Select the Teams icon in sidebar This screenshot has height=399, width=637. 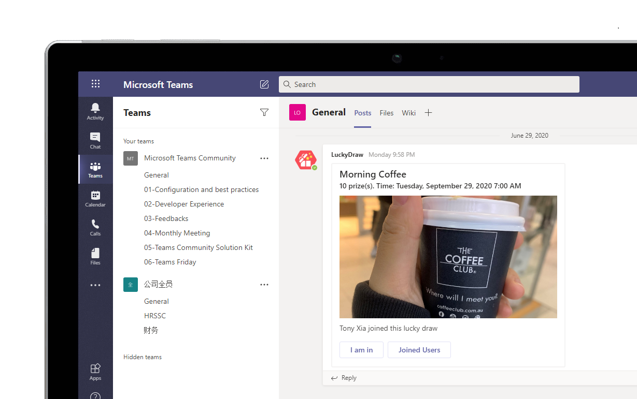coord(95,169)
